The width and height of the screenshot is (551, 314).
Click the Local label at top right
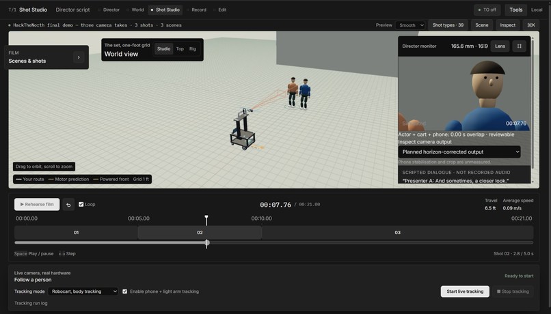(537, 10)
